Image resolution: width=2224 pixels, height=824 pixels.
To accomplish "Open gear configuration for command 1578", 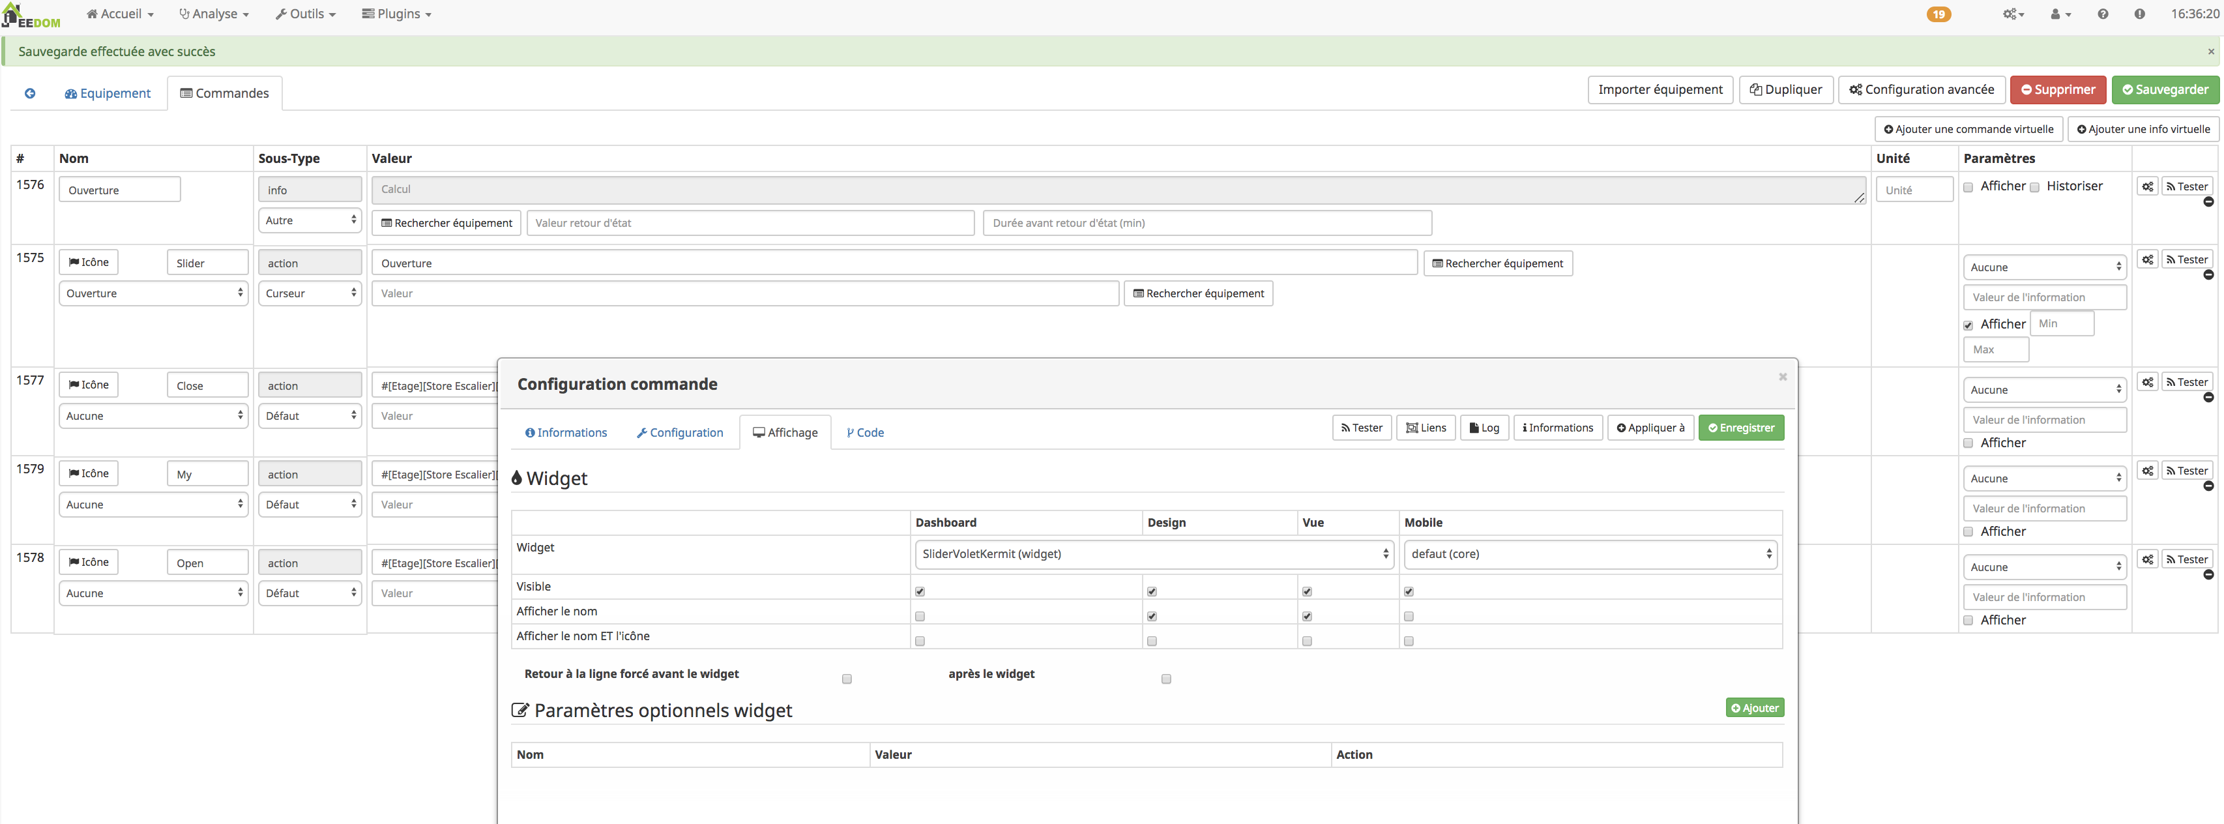I will [2147, 560].
